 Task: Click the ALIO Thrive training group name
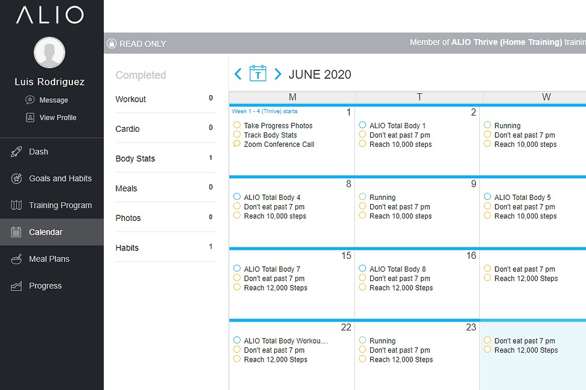[x=506, y=42]
